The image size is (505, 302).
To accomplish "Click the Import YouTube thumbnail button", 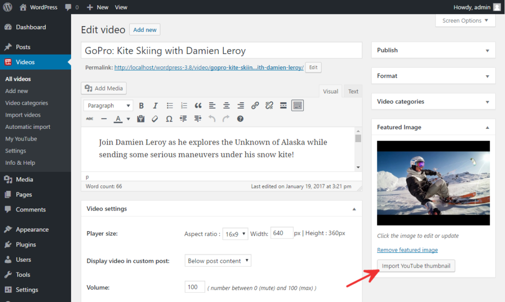I will point(416,266).
